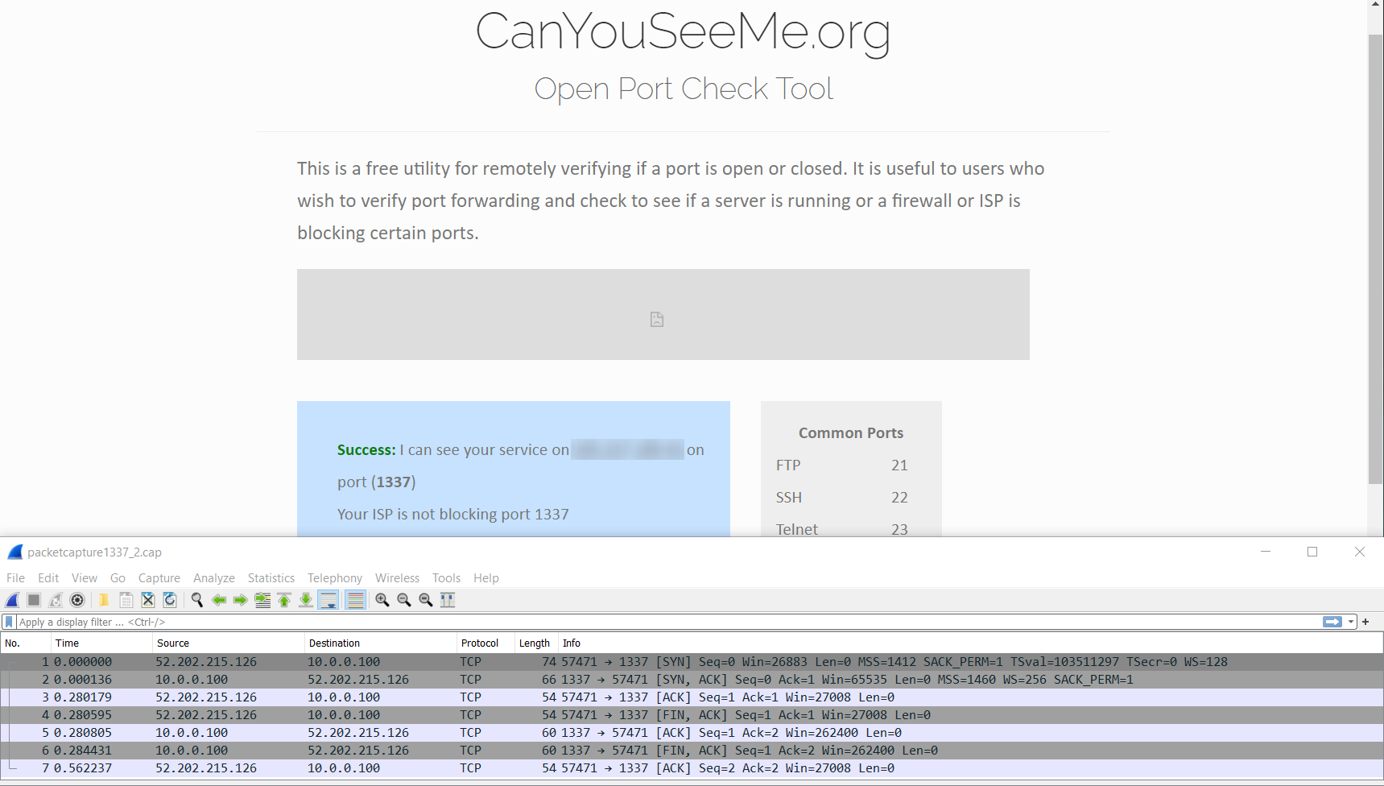Focus the display filter input field
Viewport: 1384px width, 786px height.
pyautogui.click(x=668, y=622)
